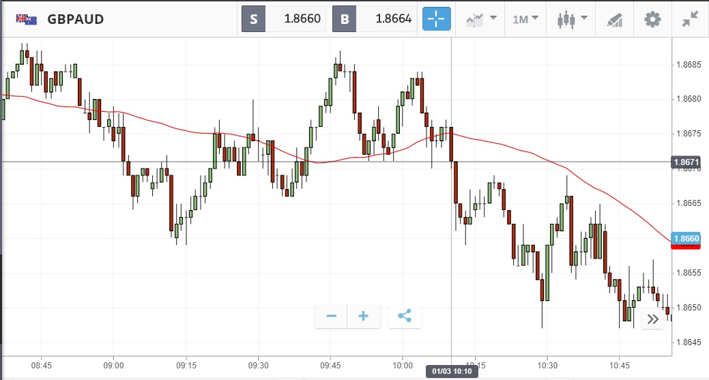Screen dimensions: 709x380
Task: Click the GBPAUD instrument name
Action: [x=76, y=19]
